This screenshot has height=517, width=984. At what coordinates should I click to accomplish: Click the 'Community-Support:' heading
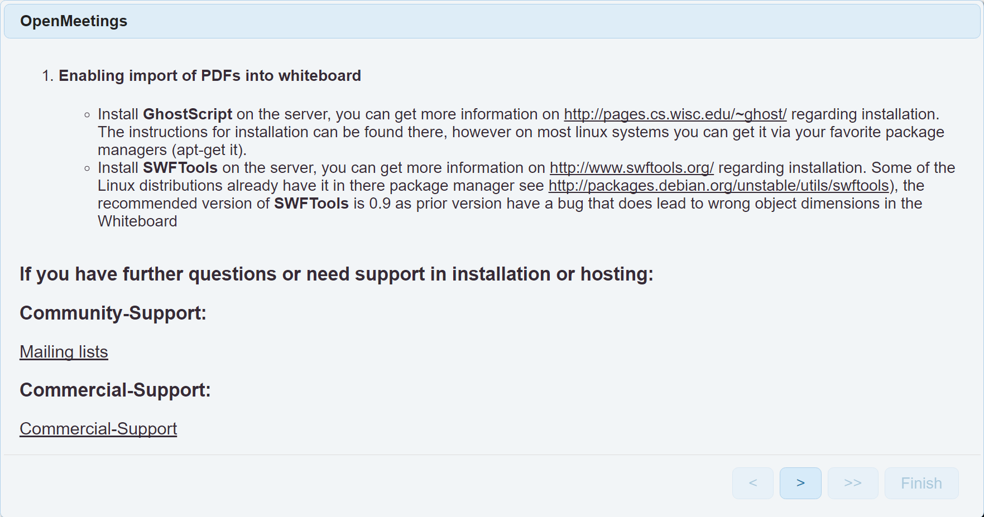pyautogui.click(x=113, y=313)
